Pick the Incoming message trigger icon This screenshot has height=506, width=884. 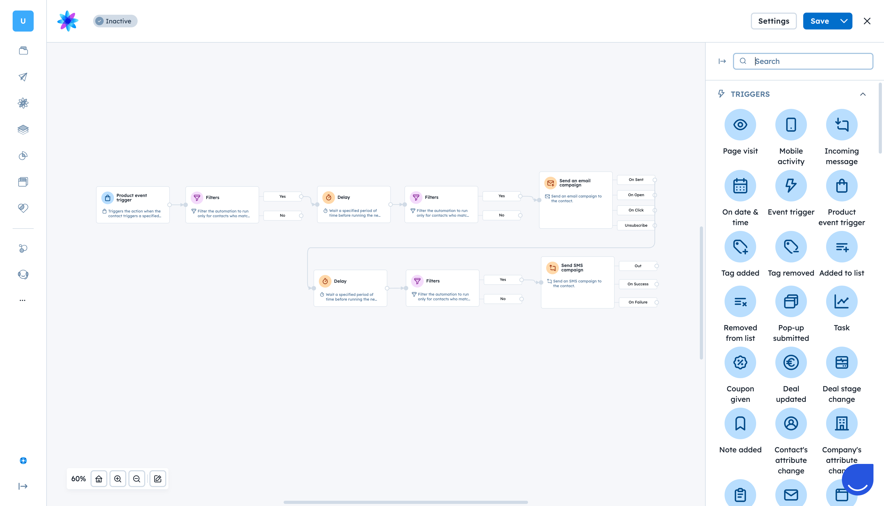point(842,125)
